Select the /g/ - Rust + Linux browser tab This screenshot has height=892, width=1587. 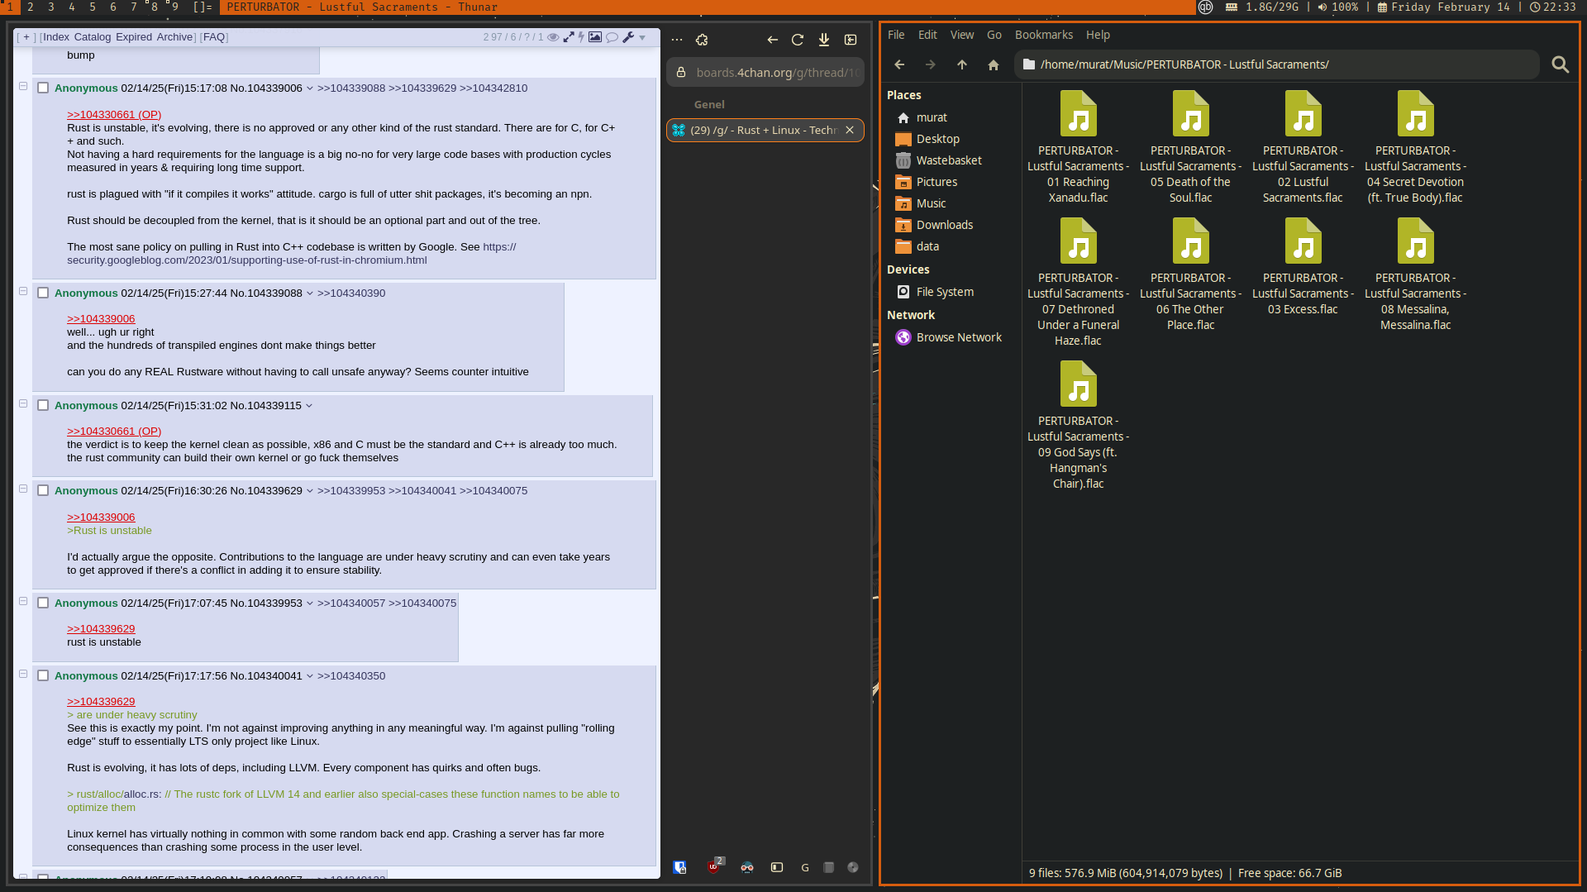pos(765,130)
